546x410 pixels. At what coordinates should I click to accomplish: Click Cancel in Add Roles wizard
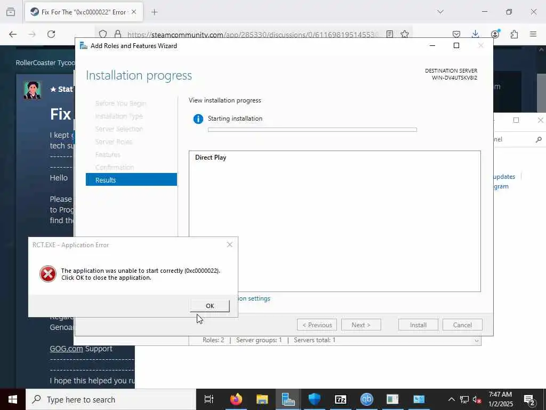(x=462, y=325)
